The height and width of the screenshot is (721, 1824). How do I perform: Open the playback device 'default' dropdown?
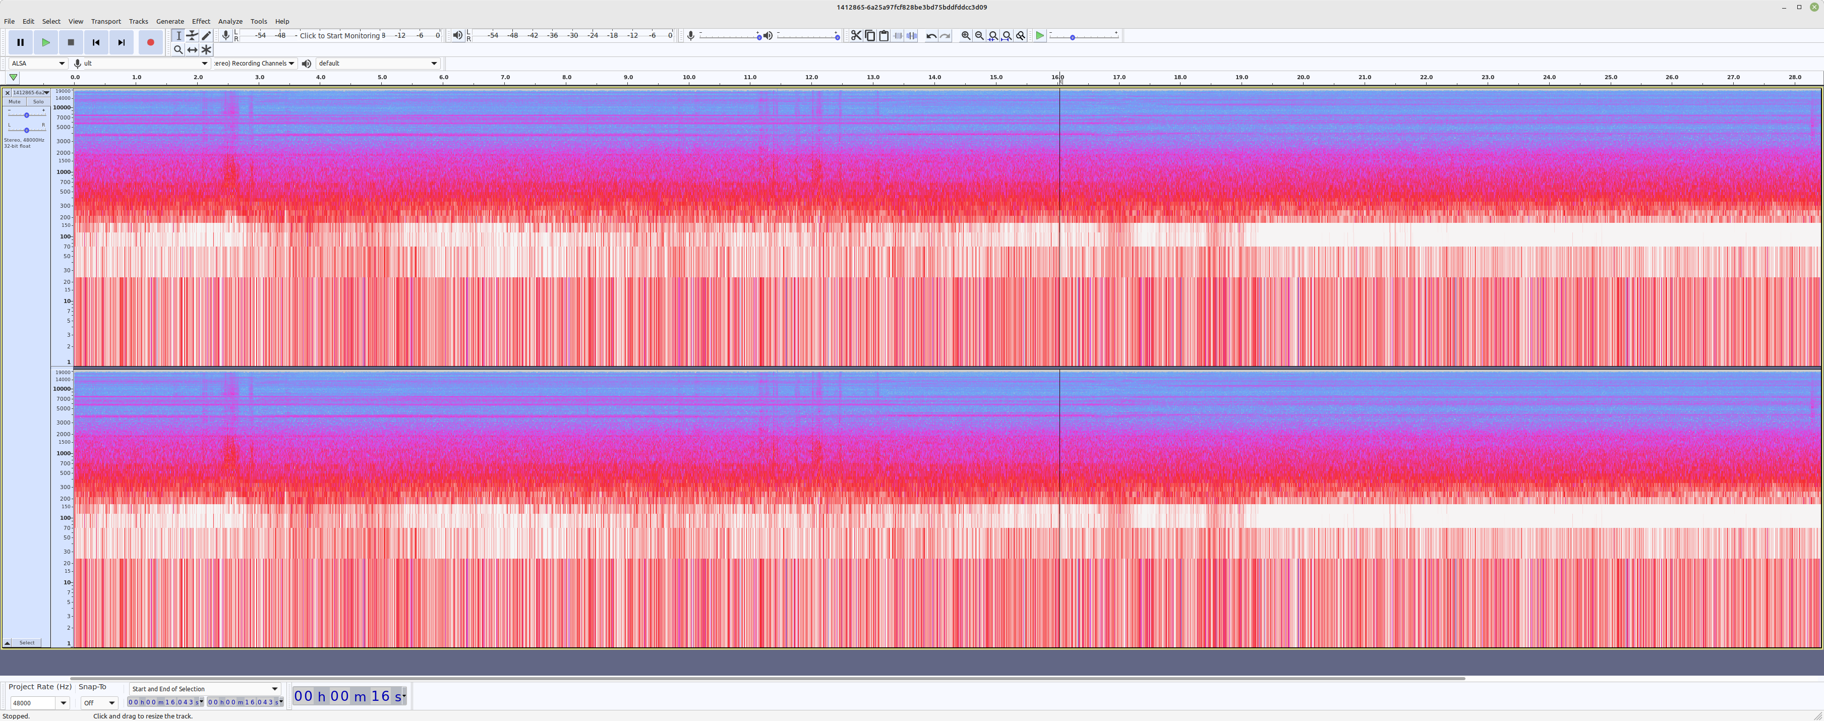(x=378, y=63)
